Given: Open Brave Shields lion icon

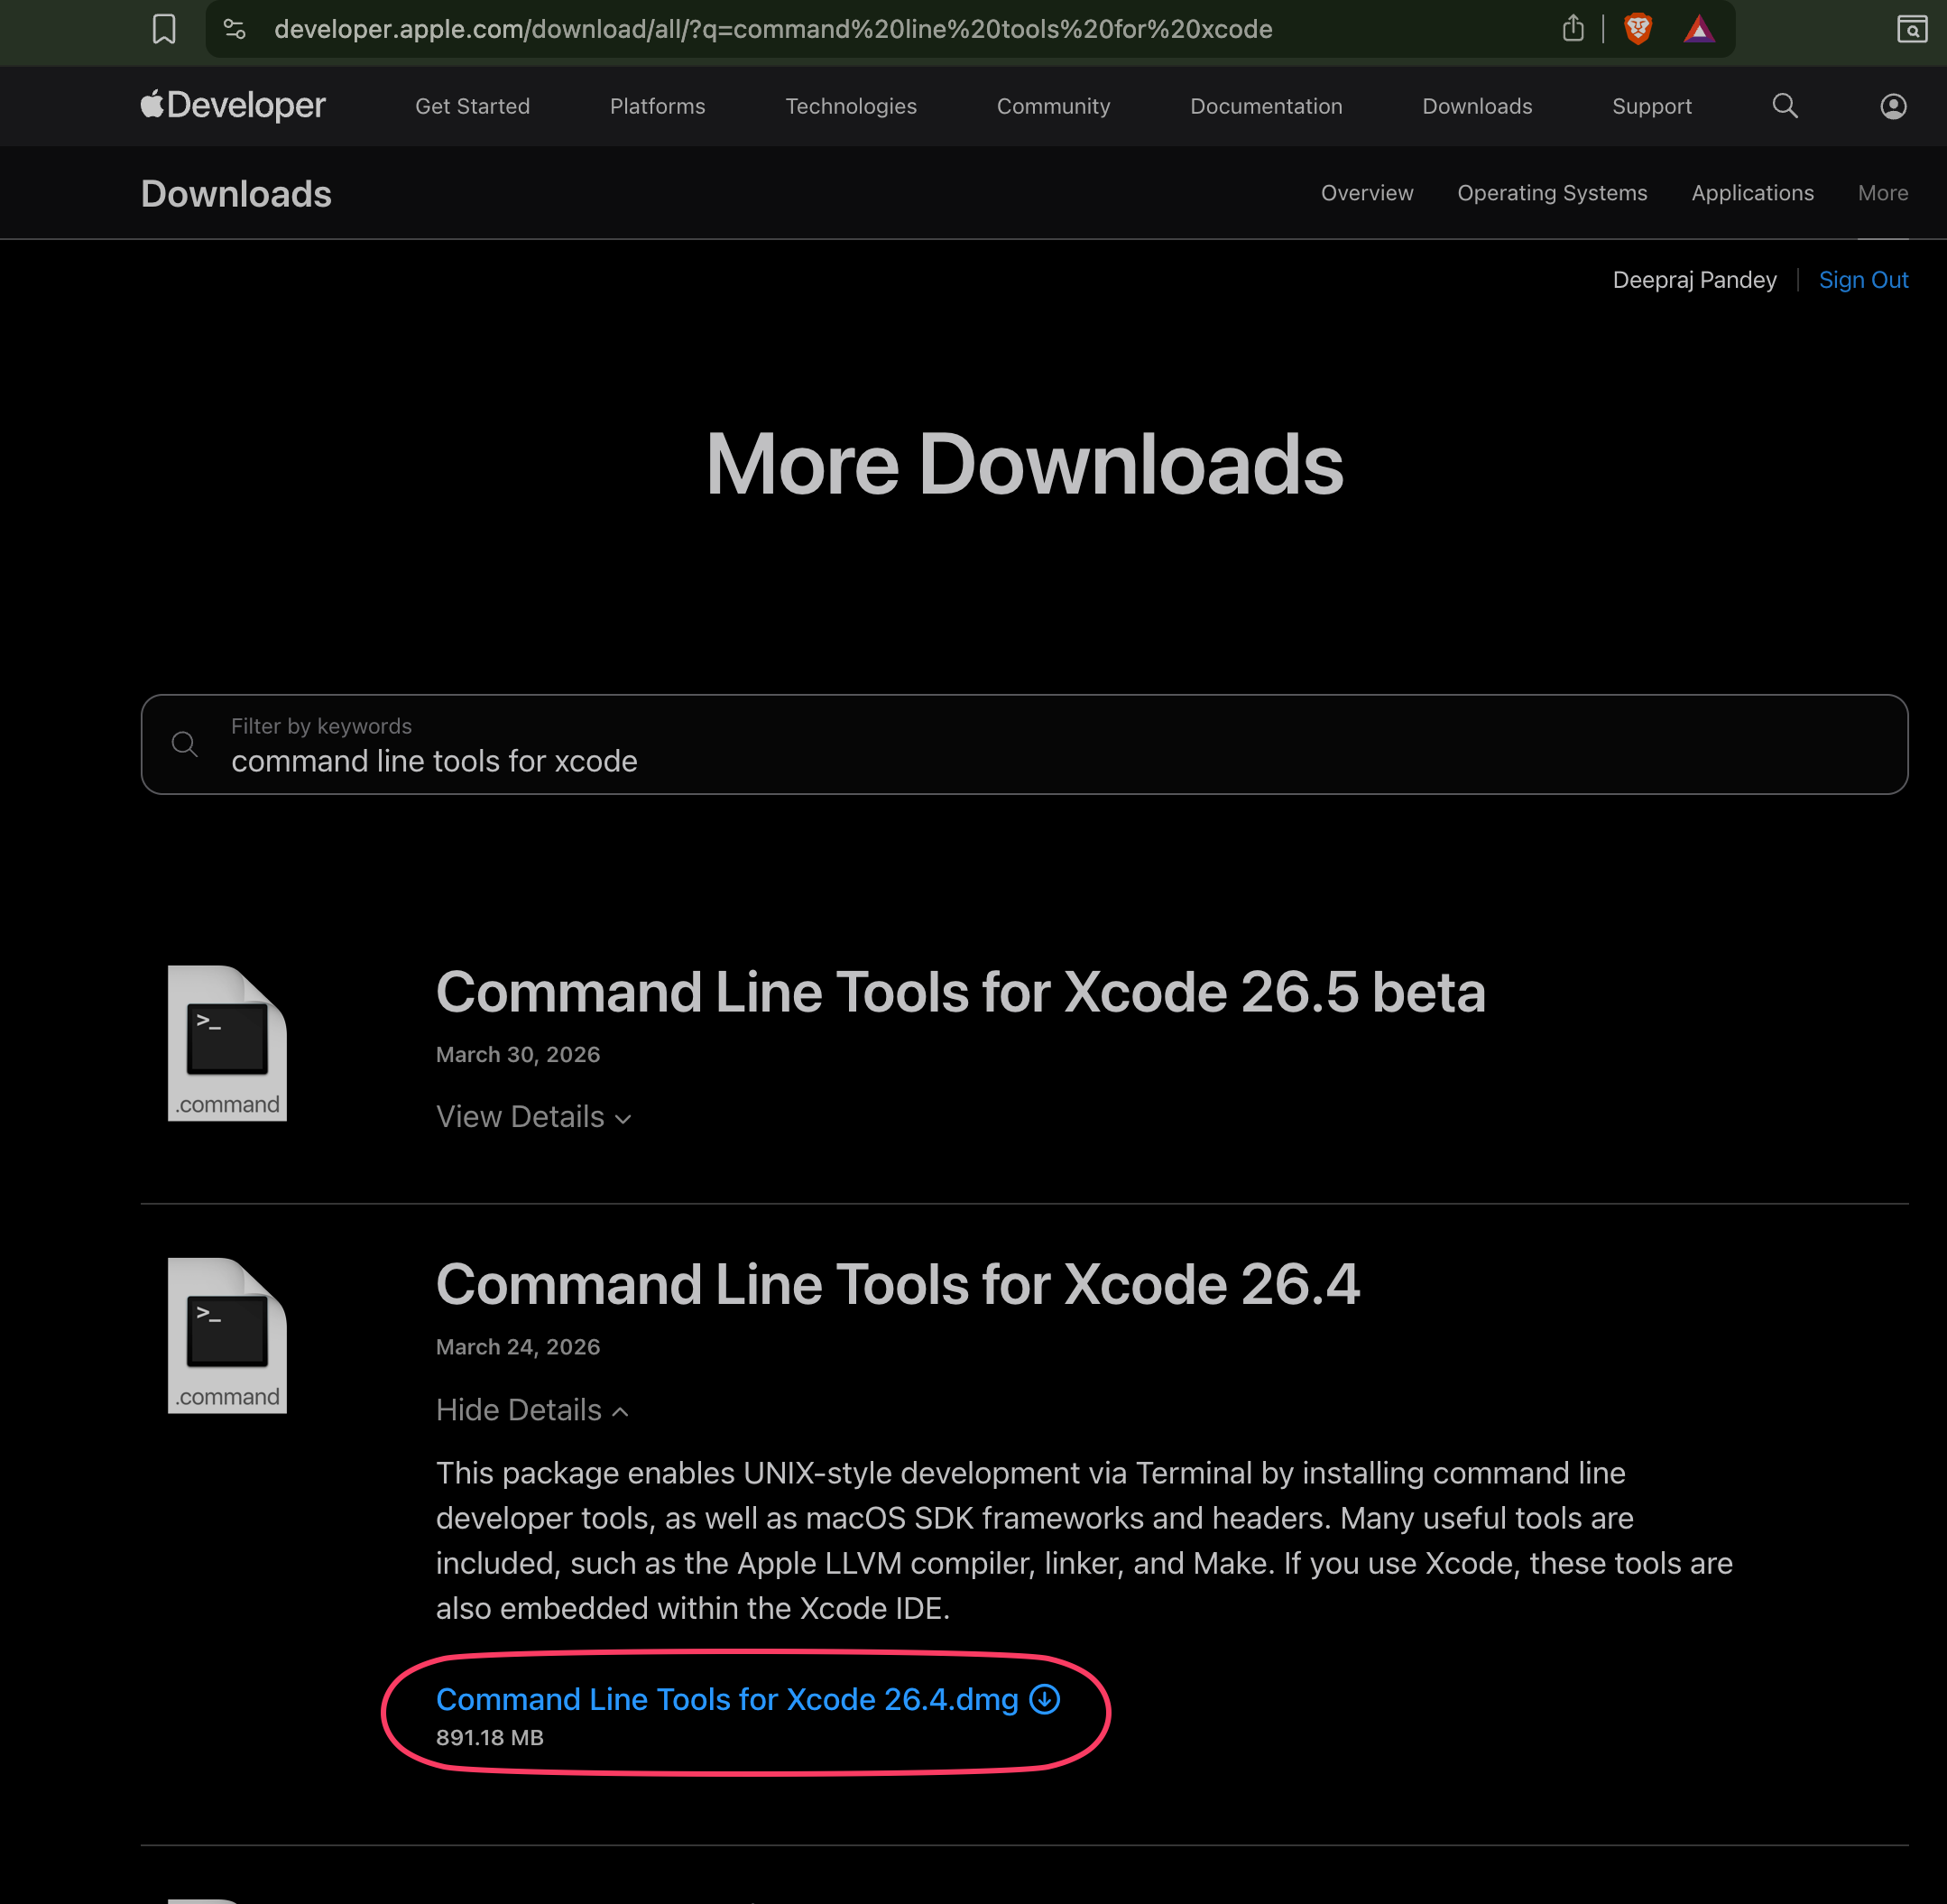Looking at the screenshot, I should click(1638, 29).
